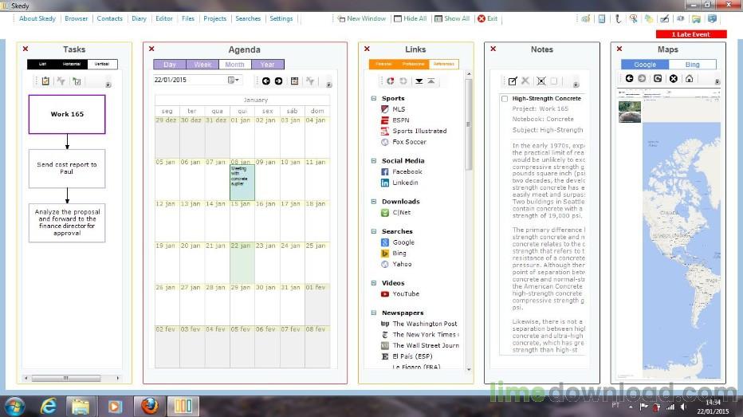Refresh the map in Maps panel
The height and width of the screenshot is (417, 743).
[x=658, y=79]
